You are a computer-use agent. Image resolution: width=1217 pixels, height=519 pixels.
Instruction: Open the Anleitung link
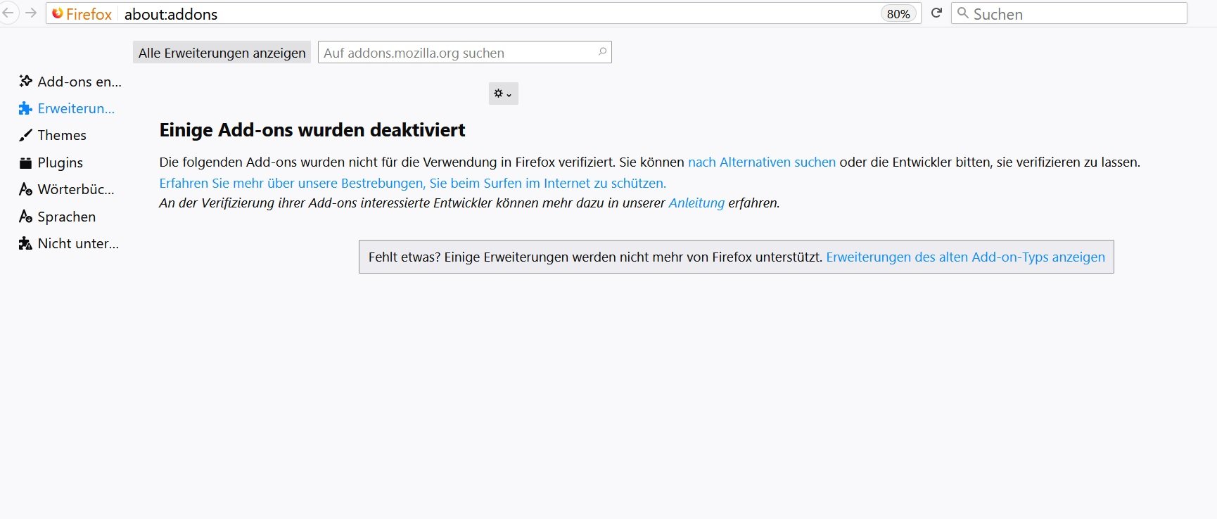click(696, 203)
